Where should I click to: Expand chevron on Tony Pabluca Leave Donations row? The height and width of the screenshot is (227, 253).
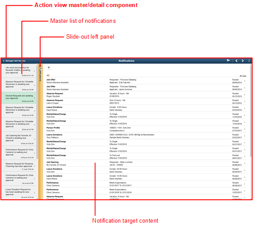pyautogui.click(x=245, y=136)
